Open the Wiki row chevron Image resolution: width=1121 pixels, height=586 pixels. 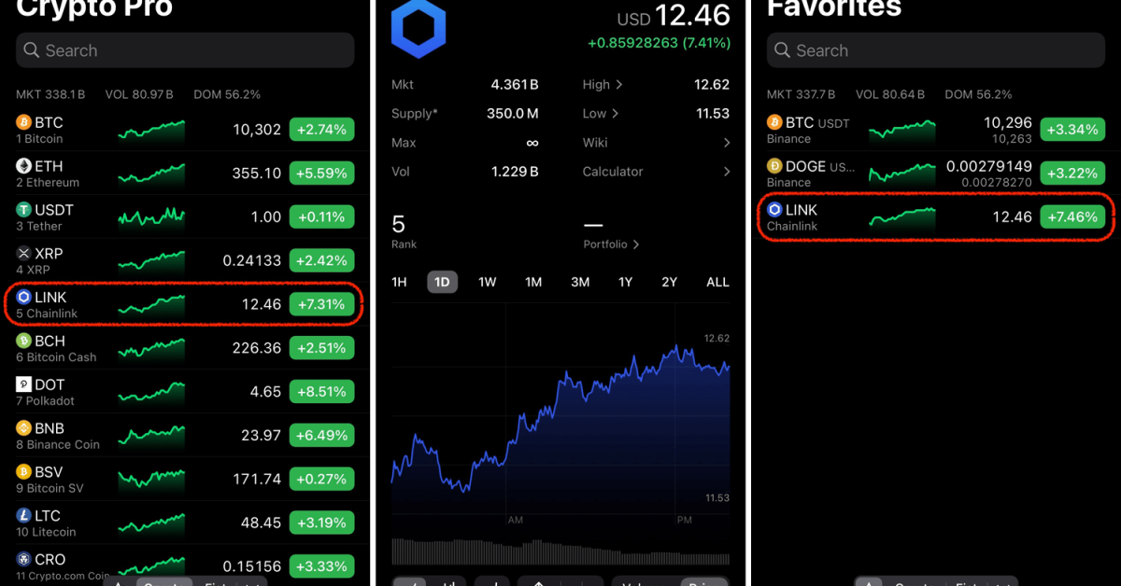point(726,143)
